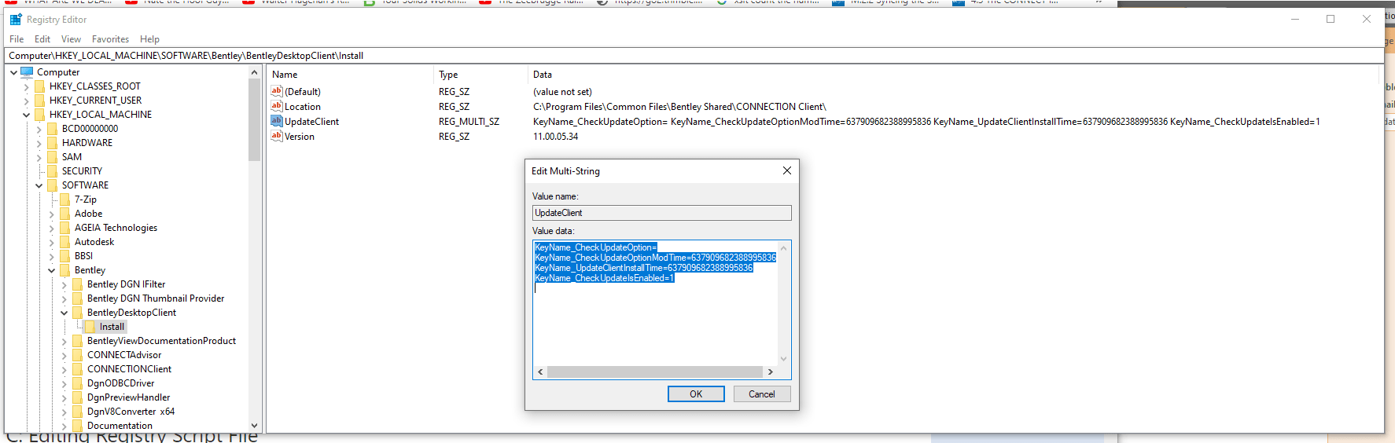Confirm the multi-string edit with OK

coord(696,394)
